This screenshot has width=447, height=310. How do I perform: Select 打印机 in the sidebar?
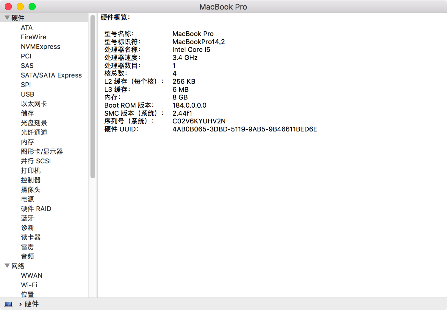coord(31,170)
